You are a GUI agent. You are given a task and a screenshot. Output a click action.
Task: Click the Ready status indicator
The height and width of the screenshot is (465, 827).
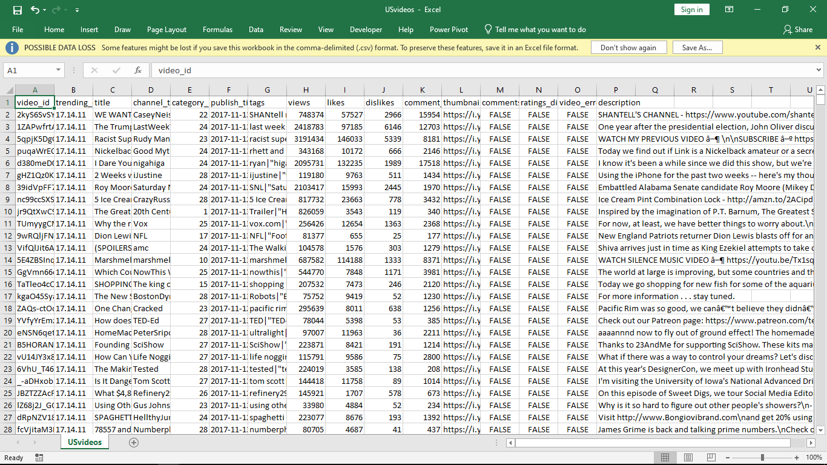(14, 457)
